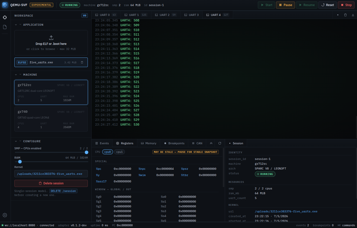Resume the session
This screenshot has width=357, height=228.
point(307,5)
